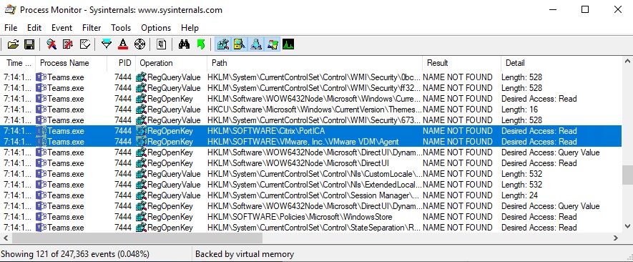Toggle Show Process and Thread Activity

point(272,44)
